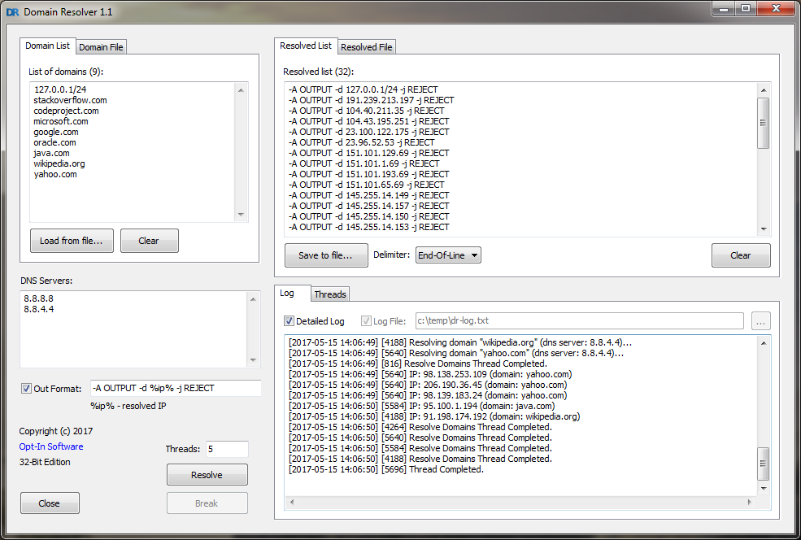Open the End-Of-Line delimiter dropdown

(448, 255)
